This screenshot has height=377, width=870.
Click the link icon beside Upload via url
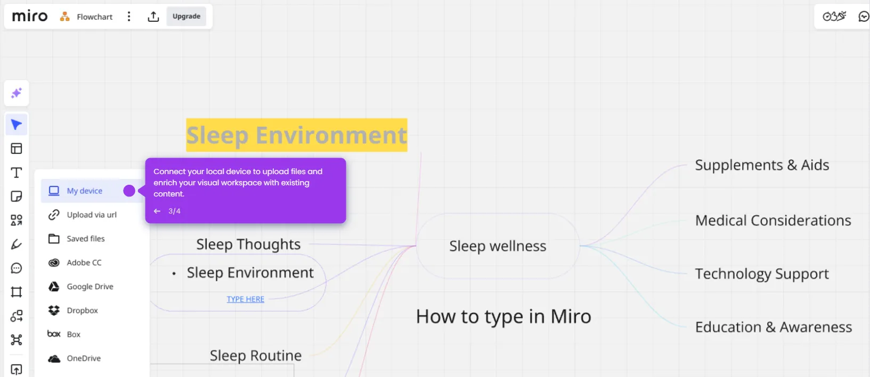tap(54, 215)
